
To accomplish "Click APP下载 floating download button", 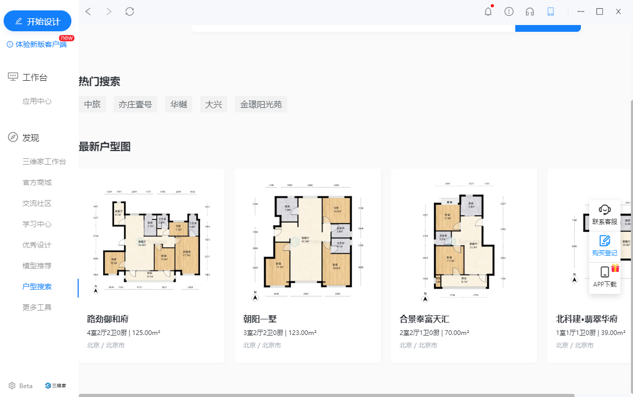I will point(605,278).
